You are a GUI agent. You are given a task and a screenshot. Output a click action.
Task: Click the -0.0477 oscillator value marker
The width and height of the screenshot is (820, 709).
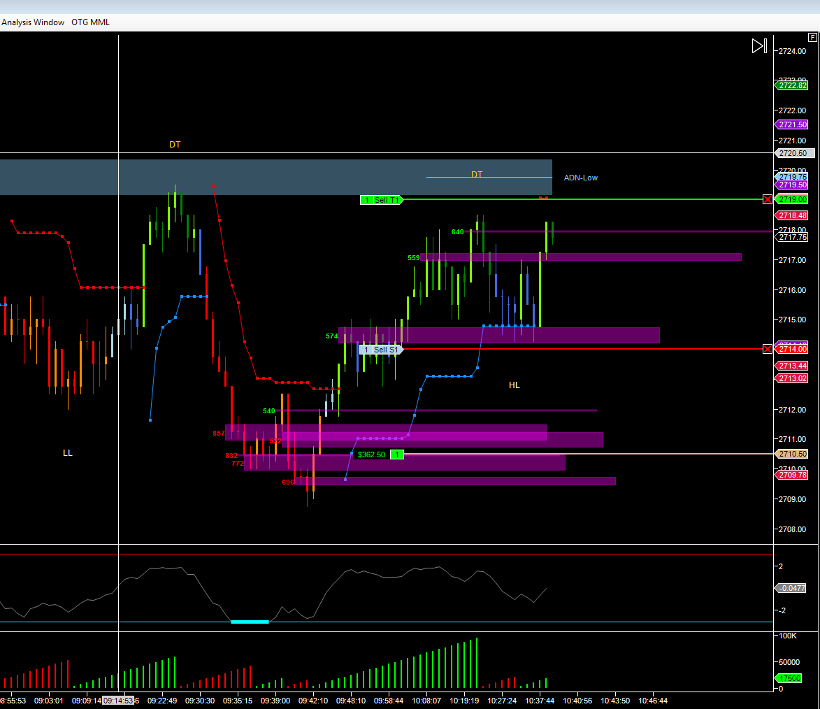791,588
